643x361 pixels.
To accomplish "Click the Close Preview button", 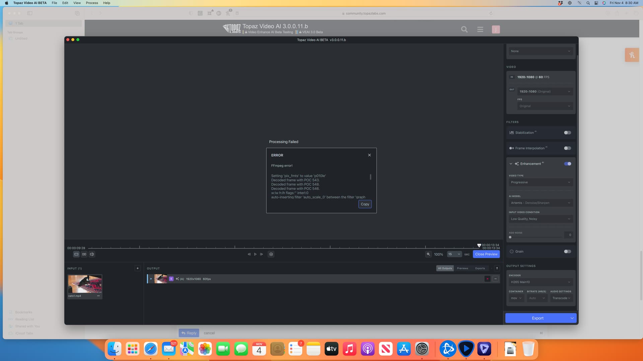I will click(486, 254).
